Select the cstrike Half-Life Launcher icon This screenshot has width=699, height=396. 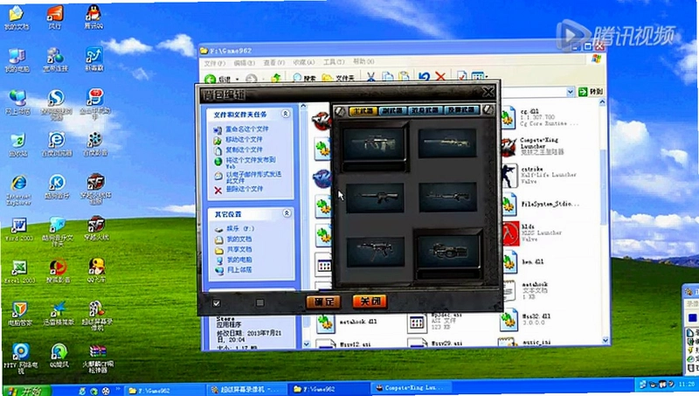[x=509, y=176]
